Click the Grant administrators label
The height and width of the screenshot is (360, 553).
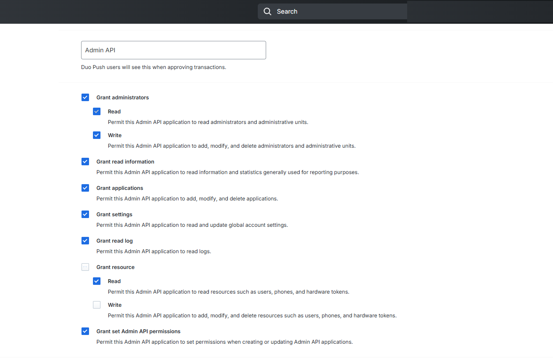point(122,98)
